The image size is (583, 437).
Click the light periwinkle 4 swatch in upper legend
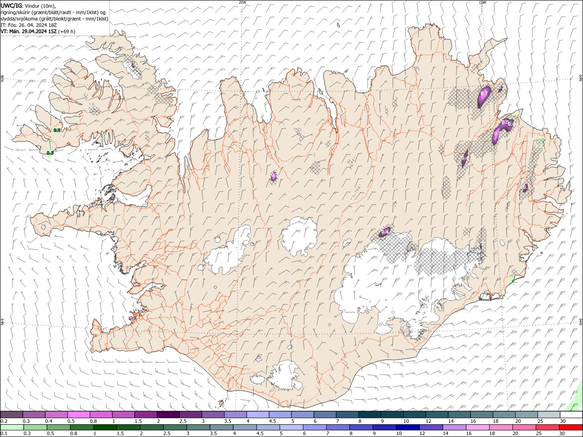click(x=257, y=414)
